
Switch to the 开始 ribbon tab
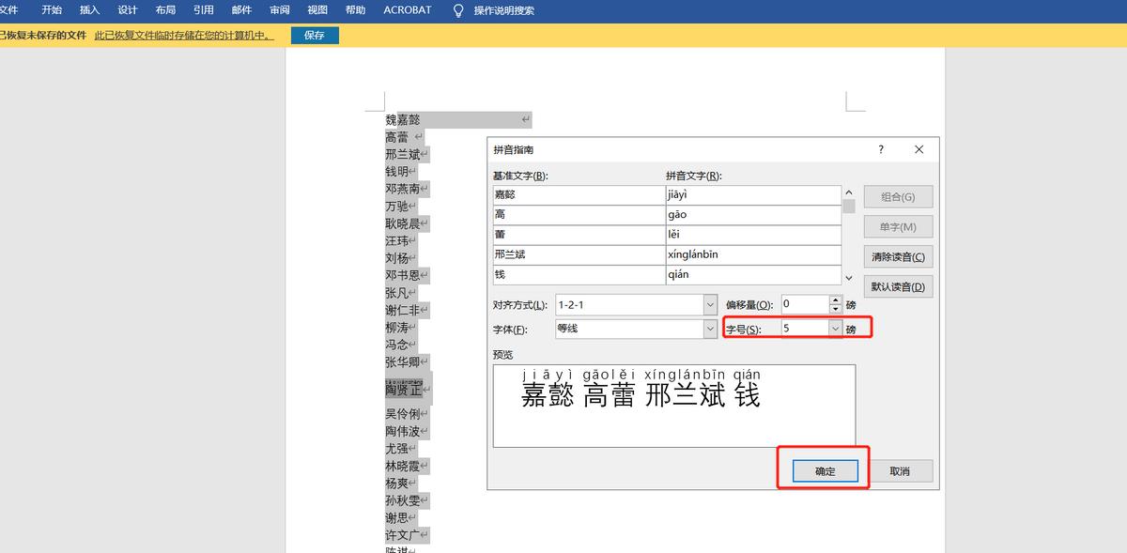pyautogui.click(x=52, y=10)
